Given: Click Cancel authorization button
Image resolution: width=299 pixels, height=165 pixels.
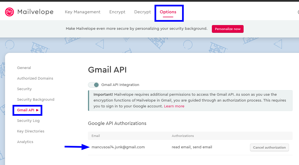Looking at the screenshot, I should tap(269, 147).
